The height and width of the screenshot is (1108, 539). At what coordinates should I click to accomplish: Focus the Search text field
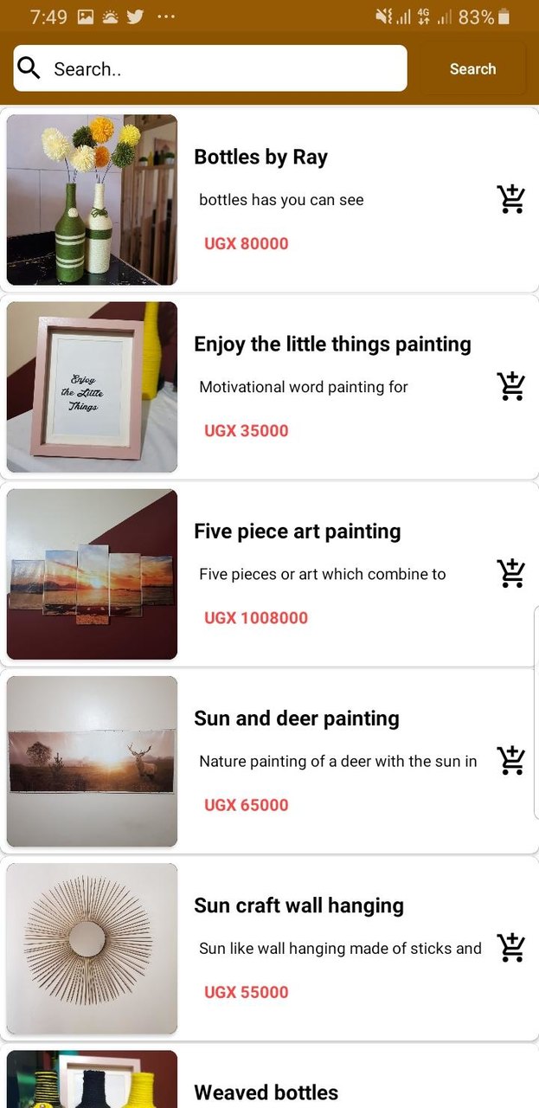click(225, 68)
